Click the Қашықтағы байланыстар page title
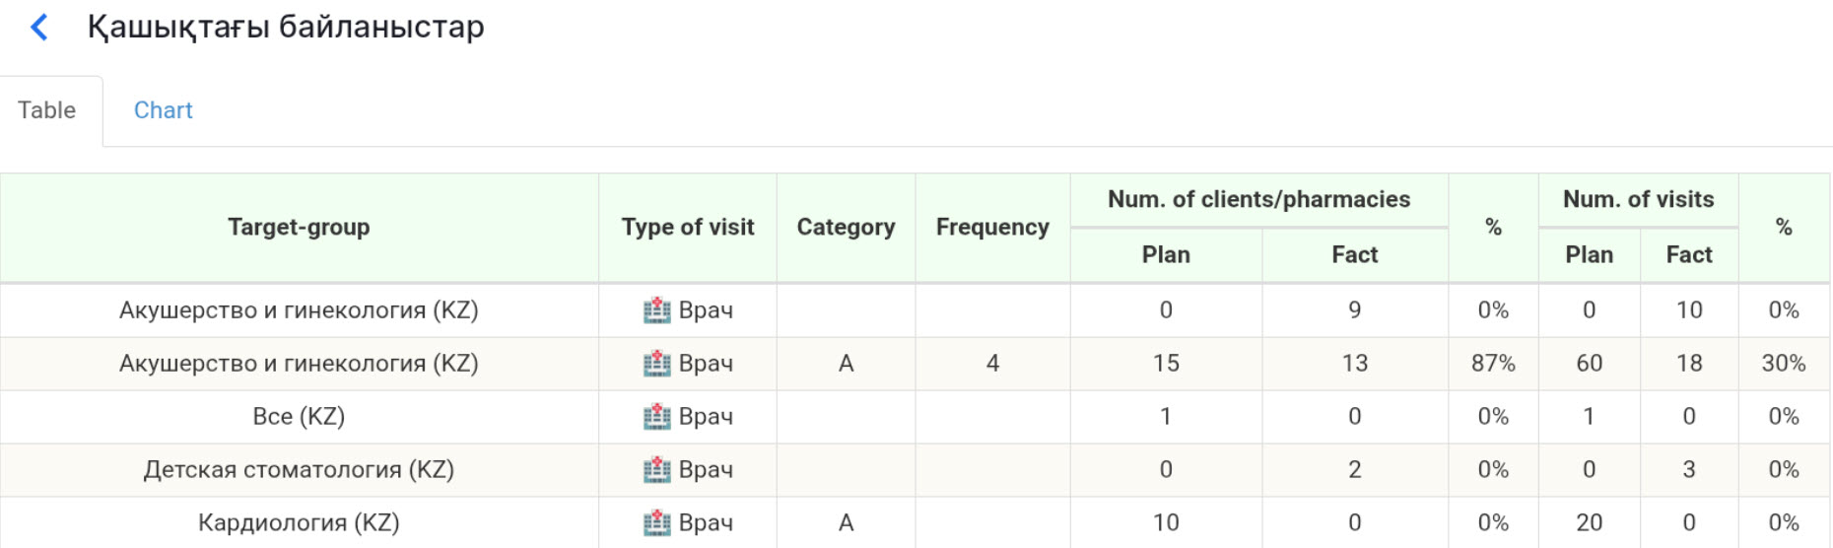The image size is (1833, 548). (286, 28)
